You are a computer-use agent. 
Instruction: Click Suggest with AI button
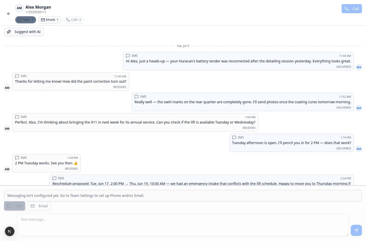[x=24, y=32]
